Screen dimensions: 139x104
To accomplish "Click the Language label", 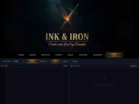I will [7, 61].
